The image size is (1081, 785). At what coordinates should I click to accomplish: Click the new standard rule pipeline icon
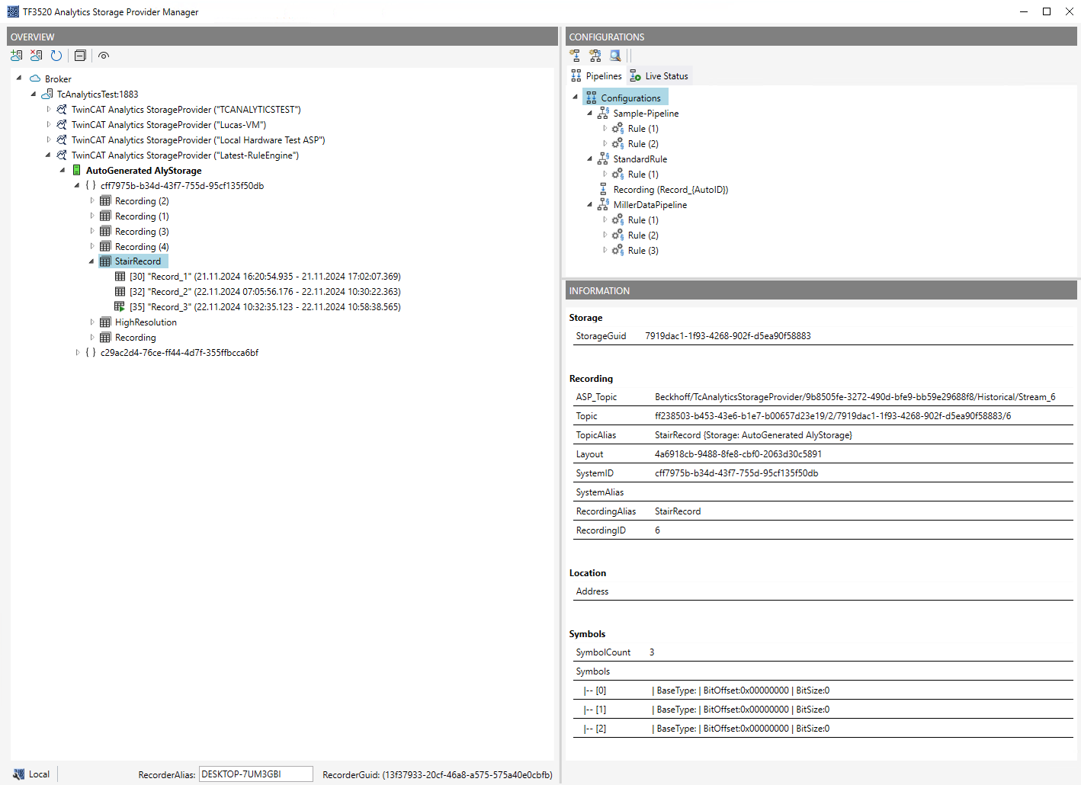click(595, 56)
